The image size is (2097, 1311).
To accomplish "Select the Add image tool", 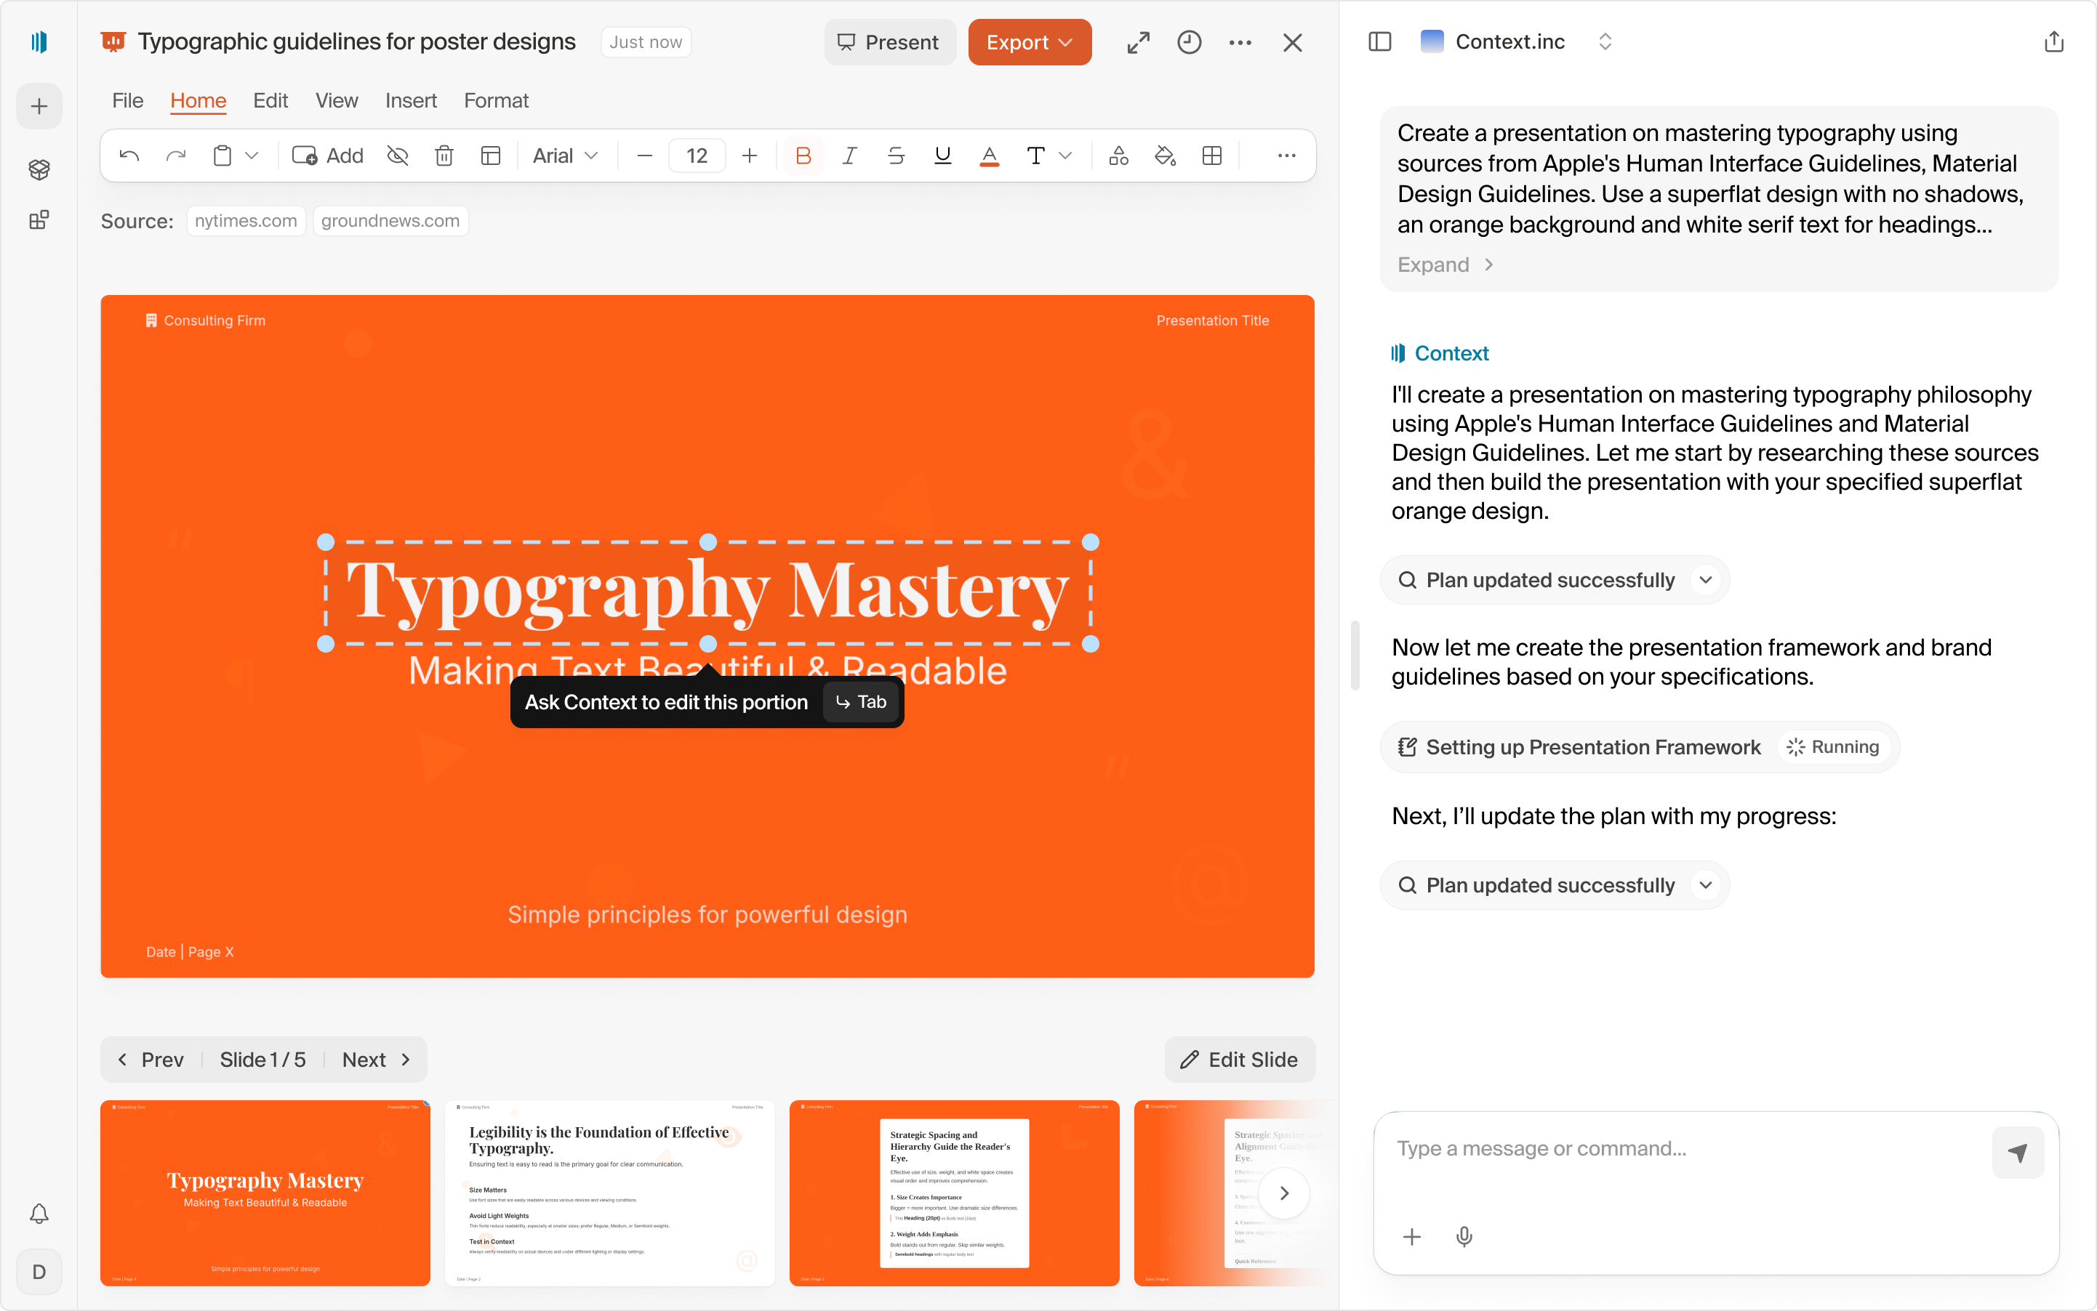I will [x=326, y=156].
